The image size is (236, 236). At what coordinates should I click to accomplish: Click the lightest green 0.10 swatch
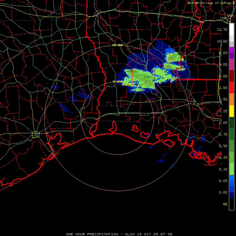click(232, 169)
